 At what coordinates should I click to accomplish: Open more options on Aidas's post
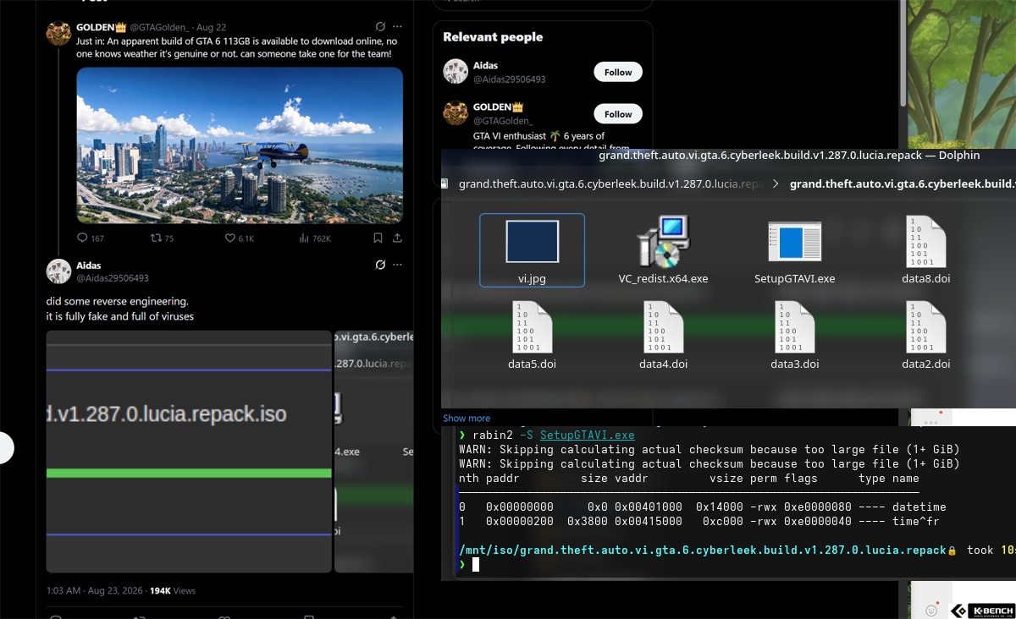pyautogui.click(x=397, y=265)
